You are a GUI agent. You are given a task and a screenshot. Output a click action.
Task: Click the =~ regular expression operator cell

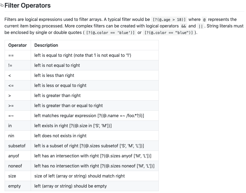click(11, 116)
